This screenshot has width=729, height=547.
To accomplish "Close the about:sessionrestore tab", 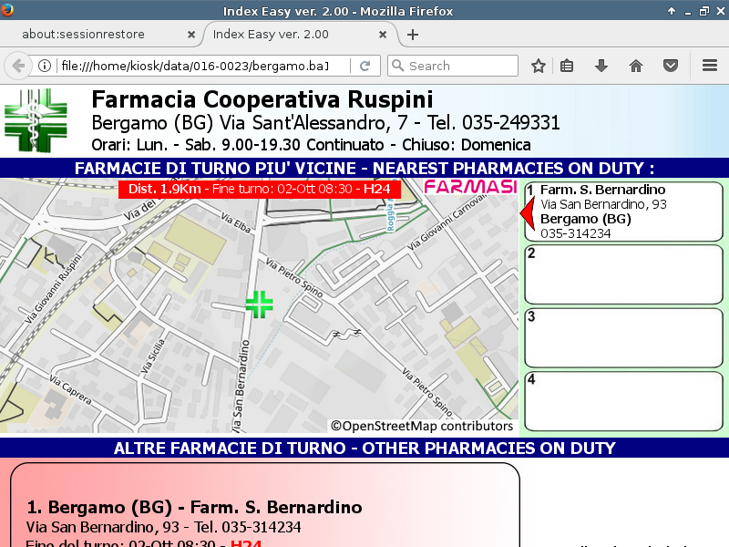I will pyautogui.click(x=191, y=35).
